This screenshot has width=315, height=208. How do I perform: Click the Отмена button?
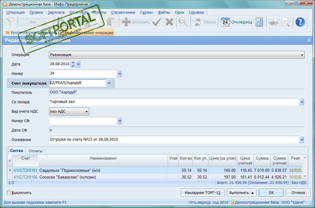[x=298, y=193]
